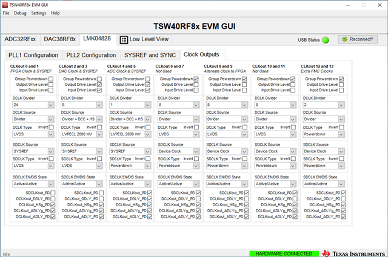Open SDCLK Type dropdown for CLKout 8 and 9
The width and height of the screenshot is (388, 257).
pos(227,166)
